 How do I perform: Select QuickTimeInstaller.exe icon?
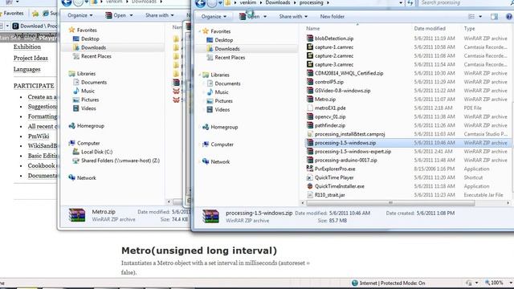click(x=310, y=186)
